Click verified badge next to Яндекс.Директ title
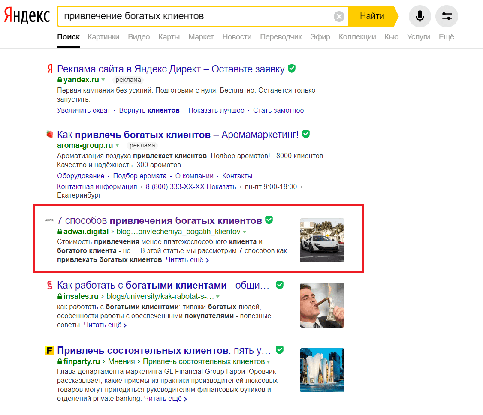This screenshot has width=483, height=415. click(292, 68)
